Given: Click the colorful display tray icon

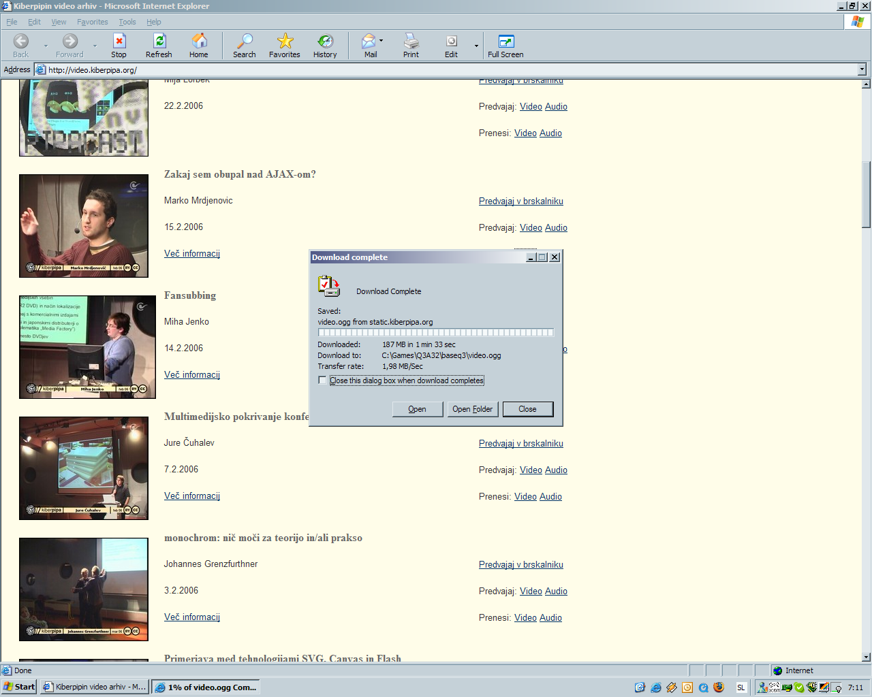Looking at the screenshot, I should [x=824, y=687].
